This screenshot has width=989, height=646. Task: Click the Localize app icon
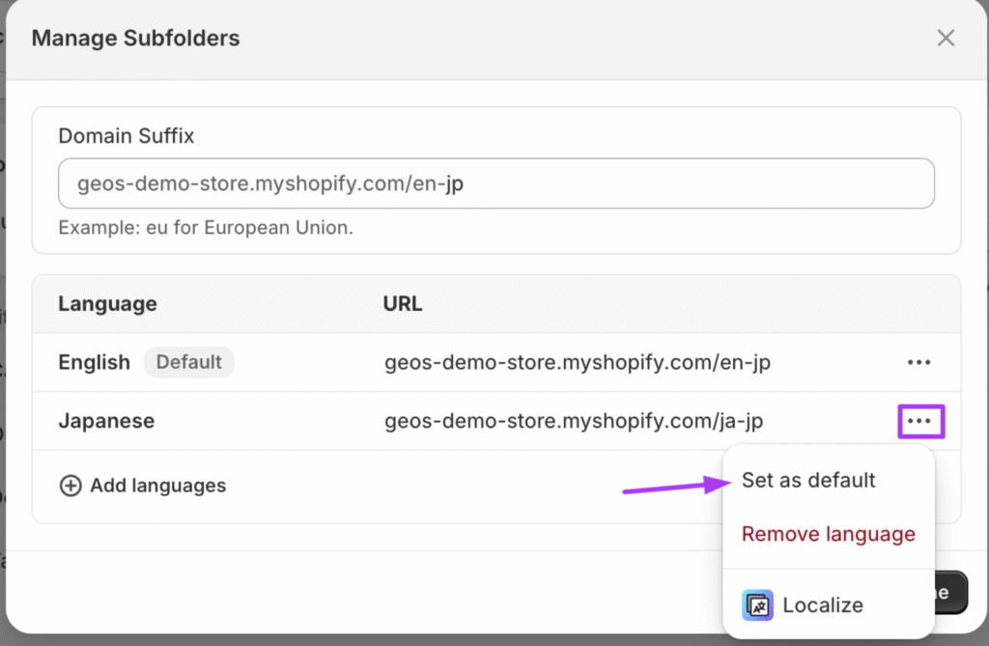click(757, 605)
